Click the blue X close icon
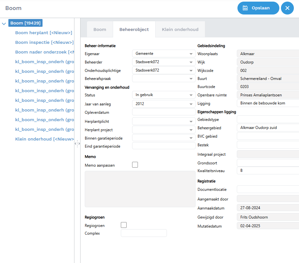 [287, 8]
